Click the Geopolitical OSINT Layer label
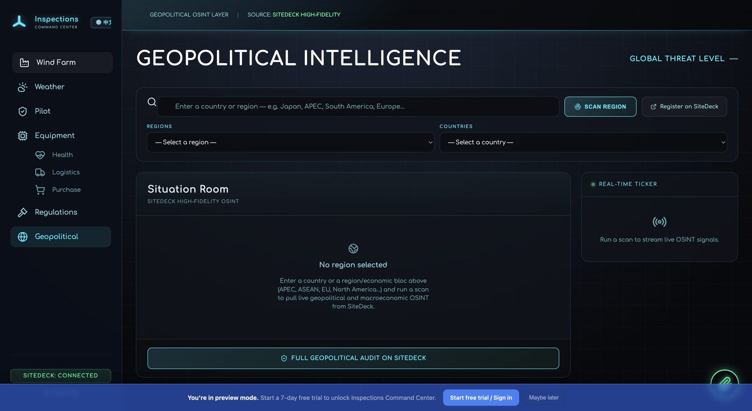The image size is (752, 411). (x=189, y=15)
